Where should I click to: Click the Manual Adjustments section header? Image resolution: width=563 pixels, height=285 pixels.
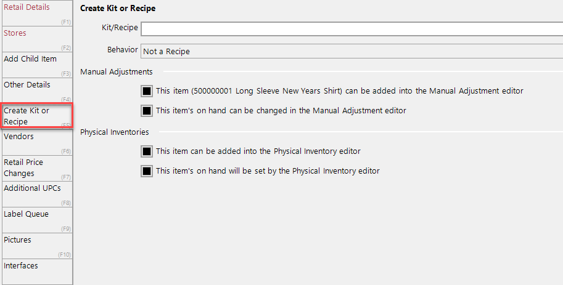coord(117,71)
